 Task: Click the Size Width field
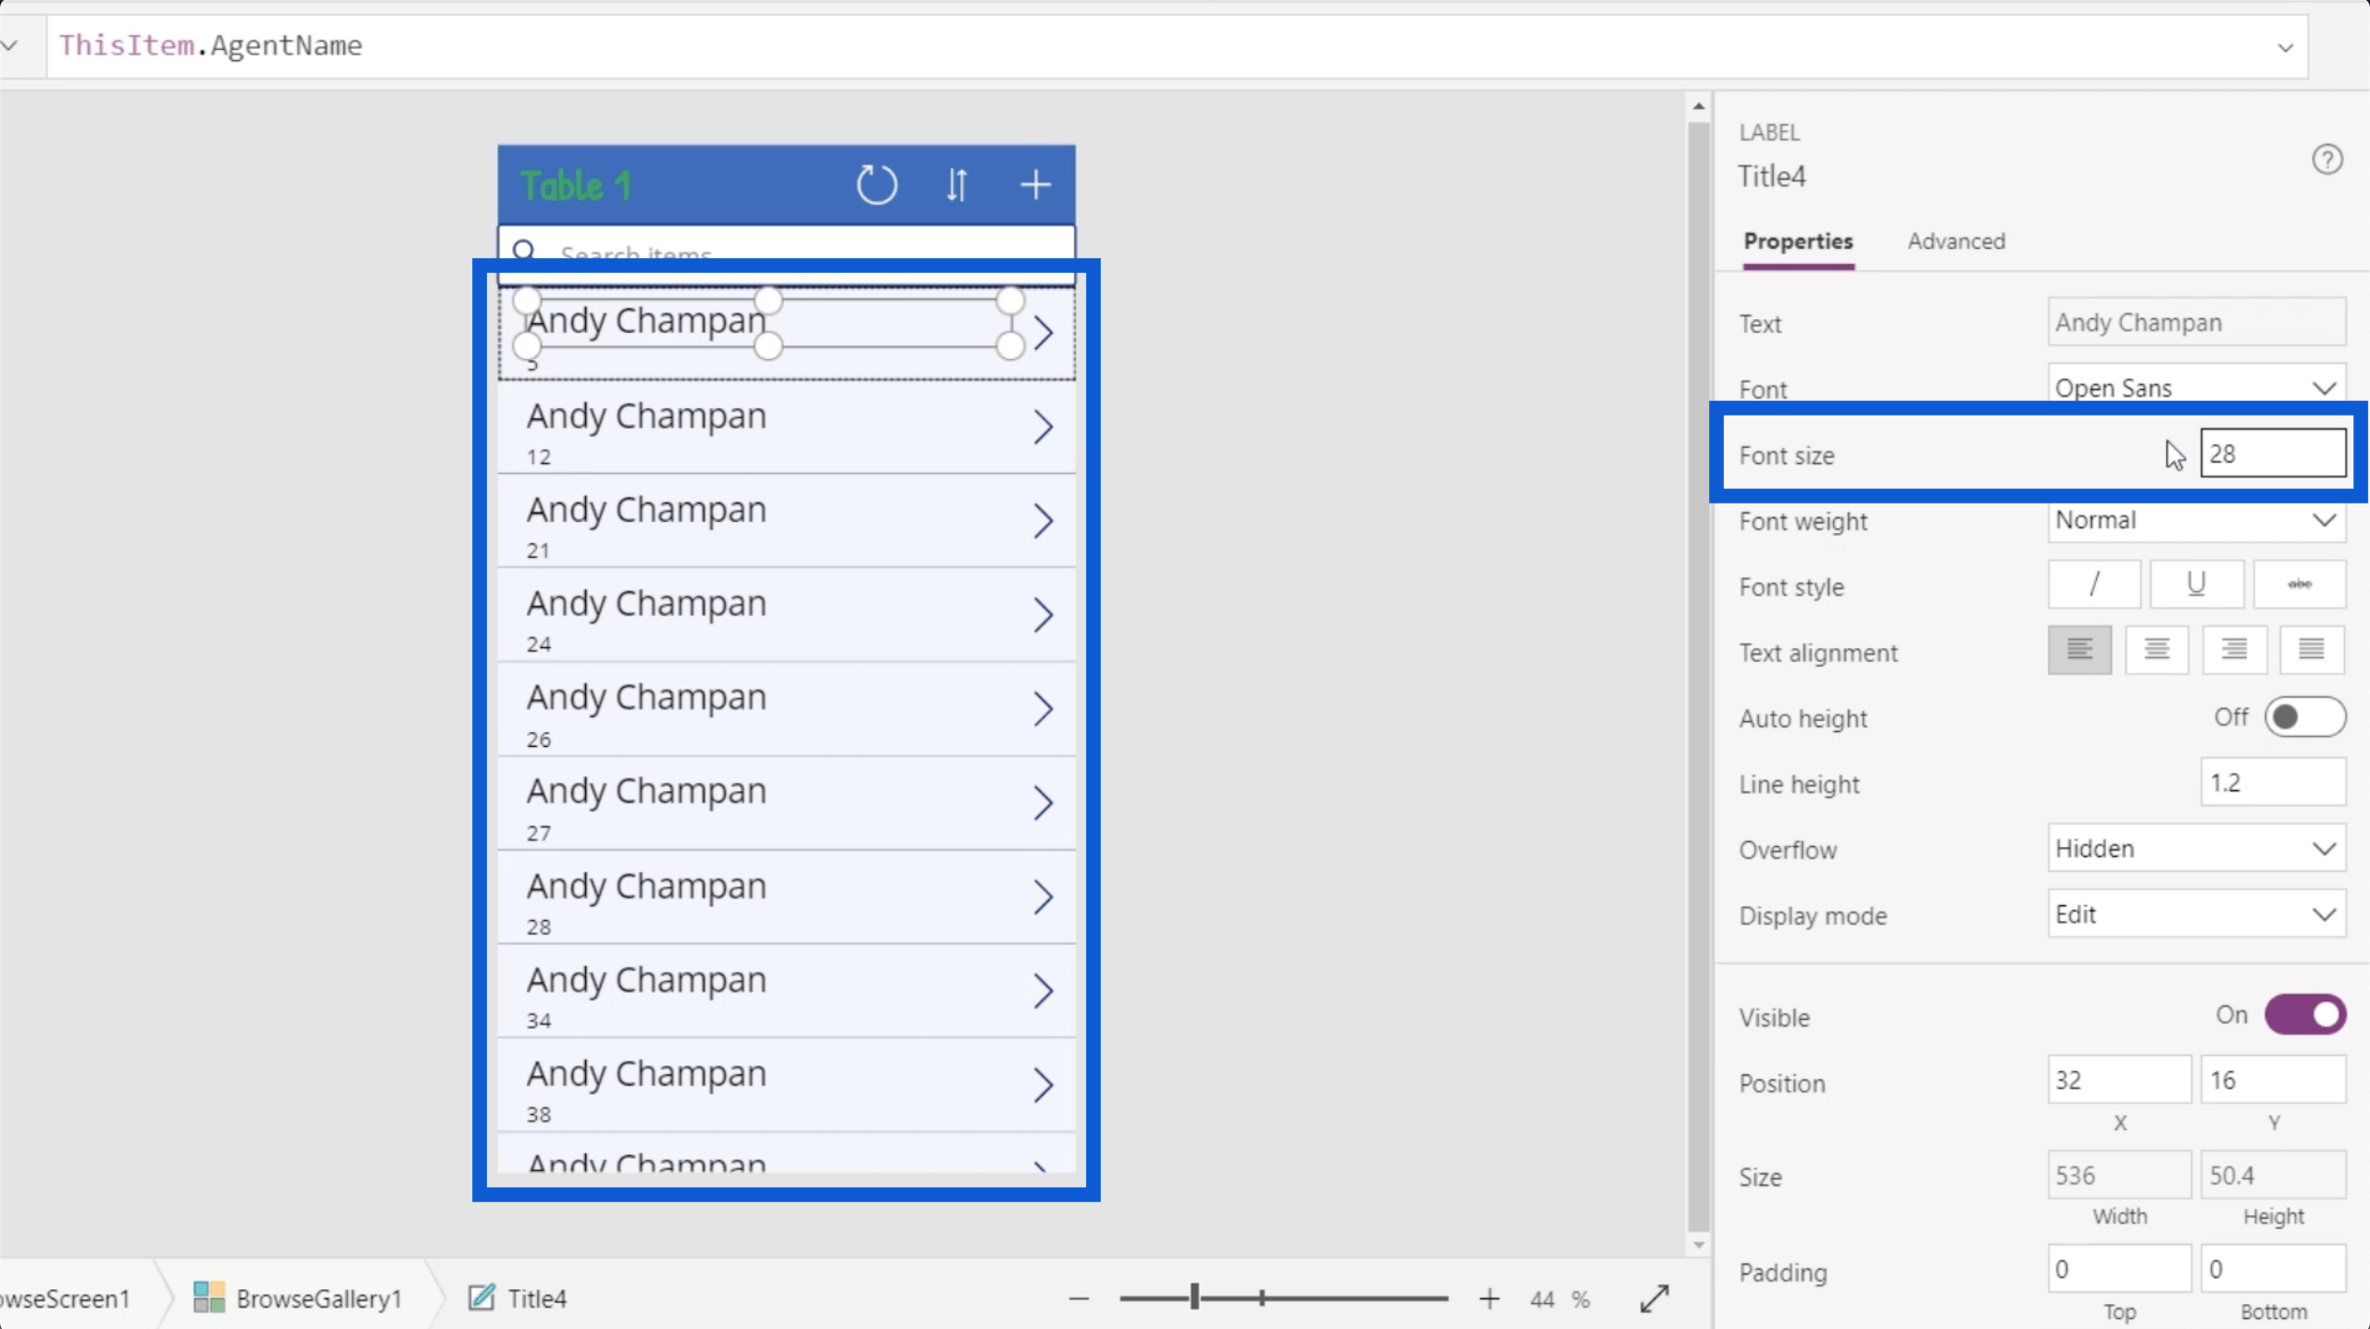2119,1175
